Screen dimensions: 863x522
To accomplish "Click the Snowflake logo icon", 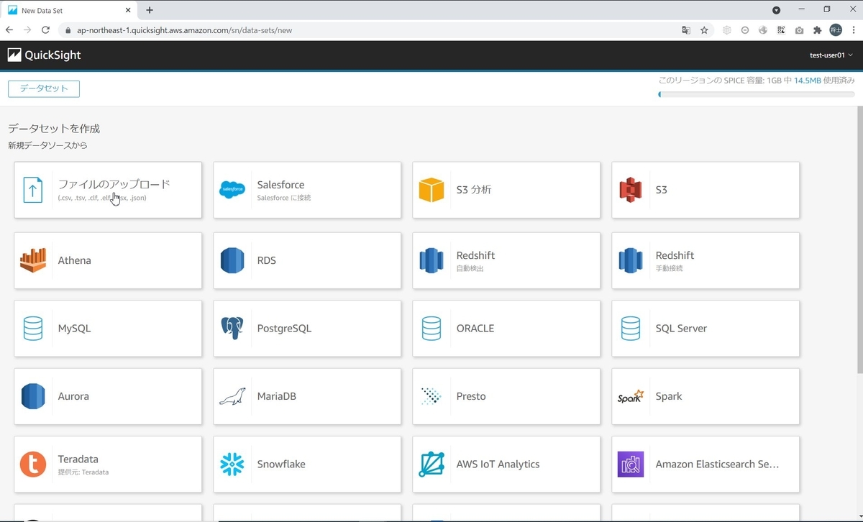I will pos(232,464).
